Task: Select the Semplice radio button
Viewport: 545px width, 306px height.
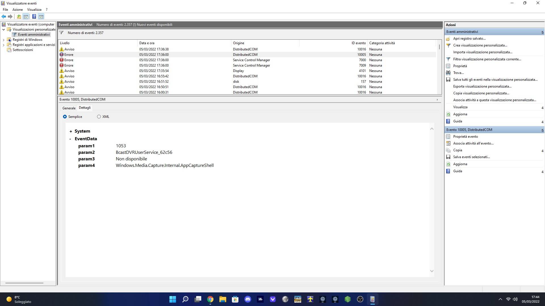Action: click(x=65, y=117)
